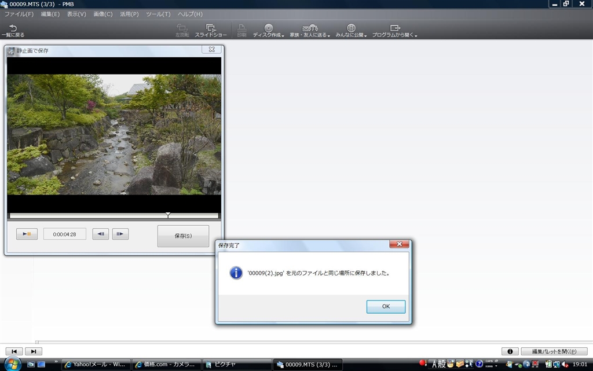The image size is (593, 371).
Task: Click the video seek bar slider
Action: click(x=168, y=215)
